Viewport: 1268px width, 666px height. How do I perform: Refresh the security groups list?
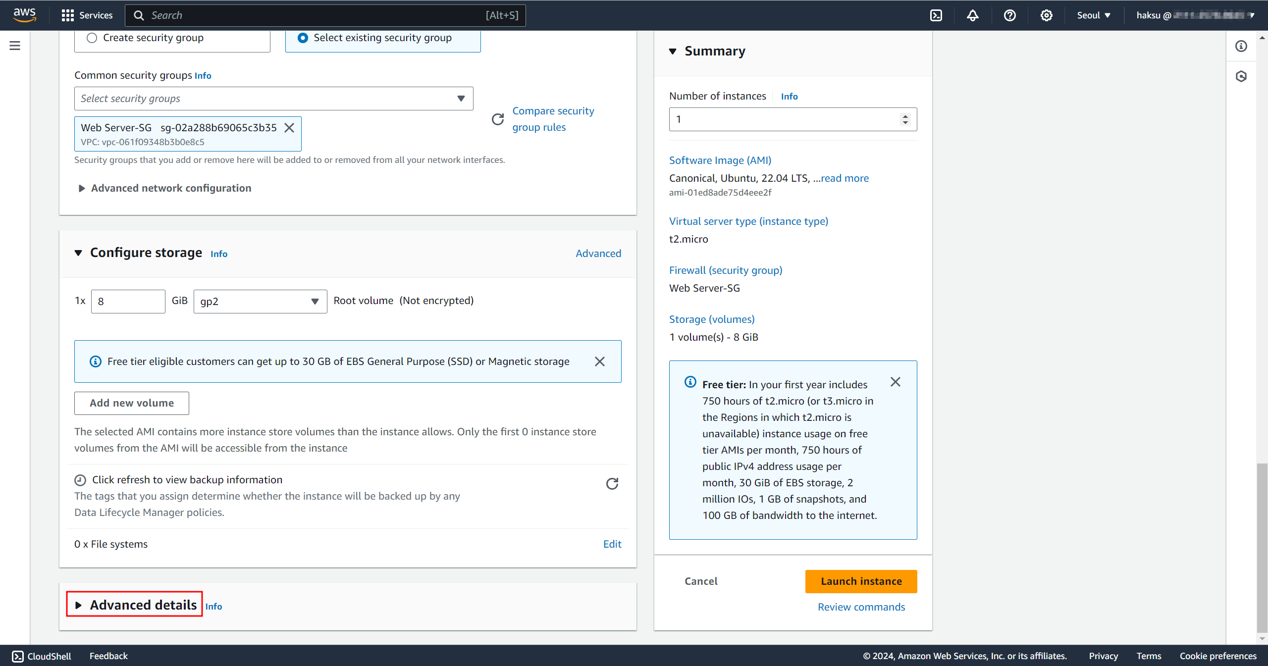pos(497,119)
